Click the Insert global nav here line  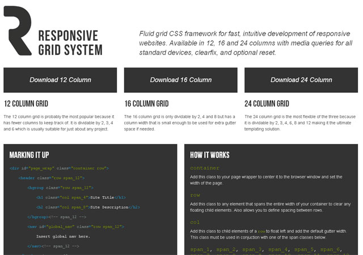63,236
